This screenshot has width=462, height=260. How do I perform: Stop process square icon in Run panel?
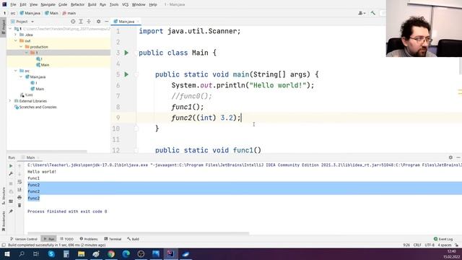11,183
